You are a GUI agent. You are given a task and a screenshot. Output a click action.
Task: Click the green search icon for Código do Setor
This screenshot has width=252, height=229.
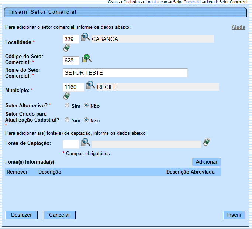point(87,58)
